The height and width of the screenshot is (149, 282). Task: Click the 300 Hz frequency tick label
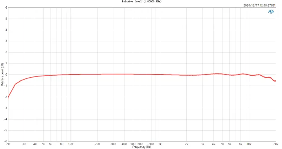click(113, 144)
